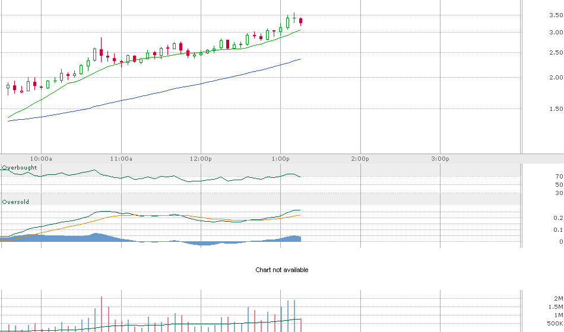Click the 1M volume axis label
The height and width of the screenshot is (332, 564).
558,315
